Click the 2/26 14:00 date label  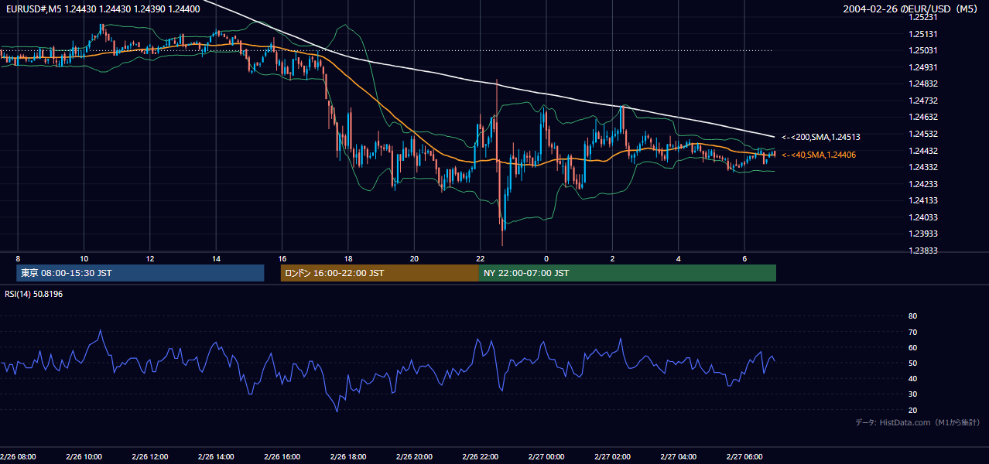point(216,456)
